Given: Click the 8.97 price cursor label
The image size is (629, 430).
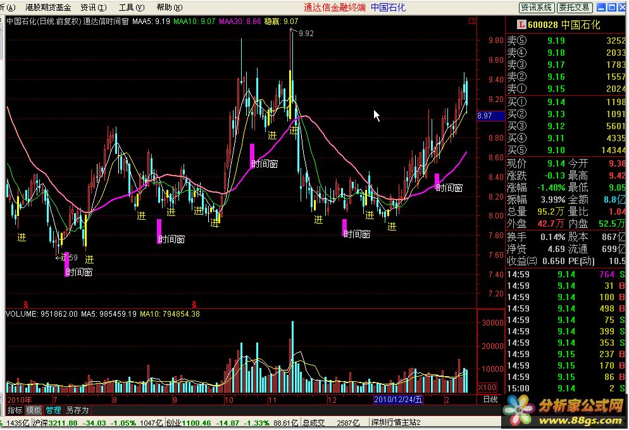Looking at the screenshot, I should pos(490,116).
